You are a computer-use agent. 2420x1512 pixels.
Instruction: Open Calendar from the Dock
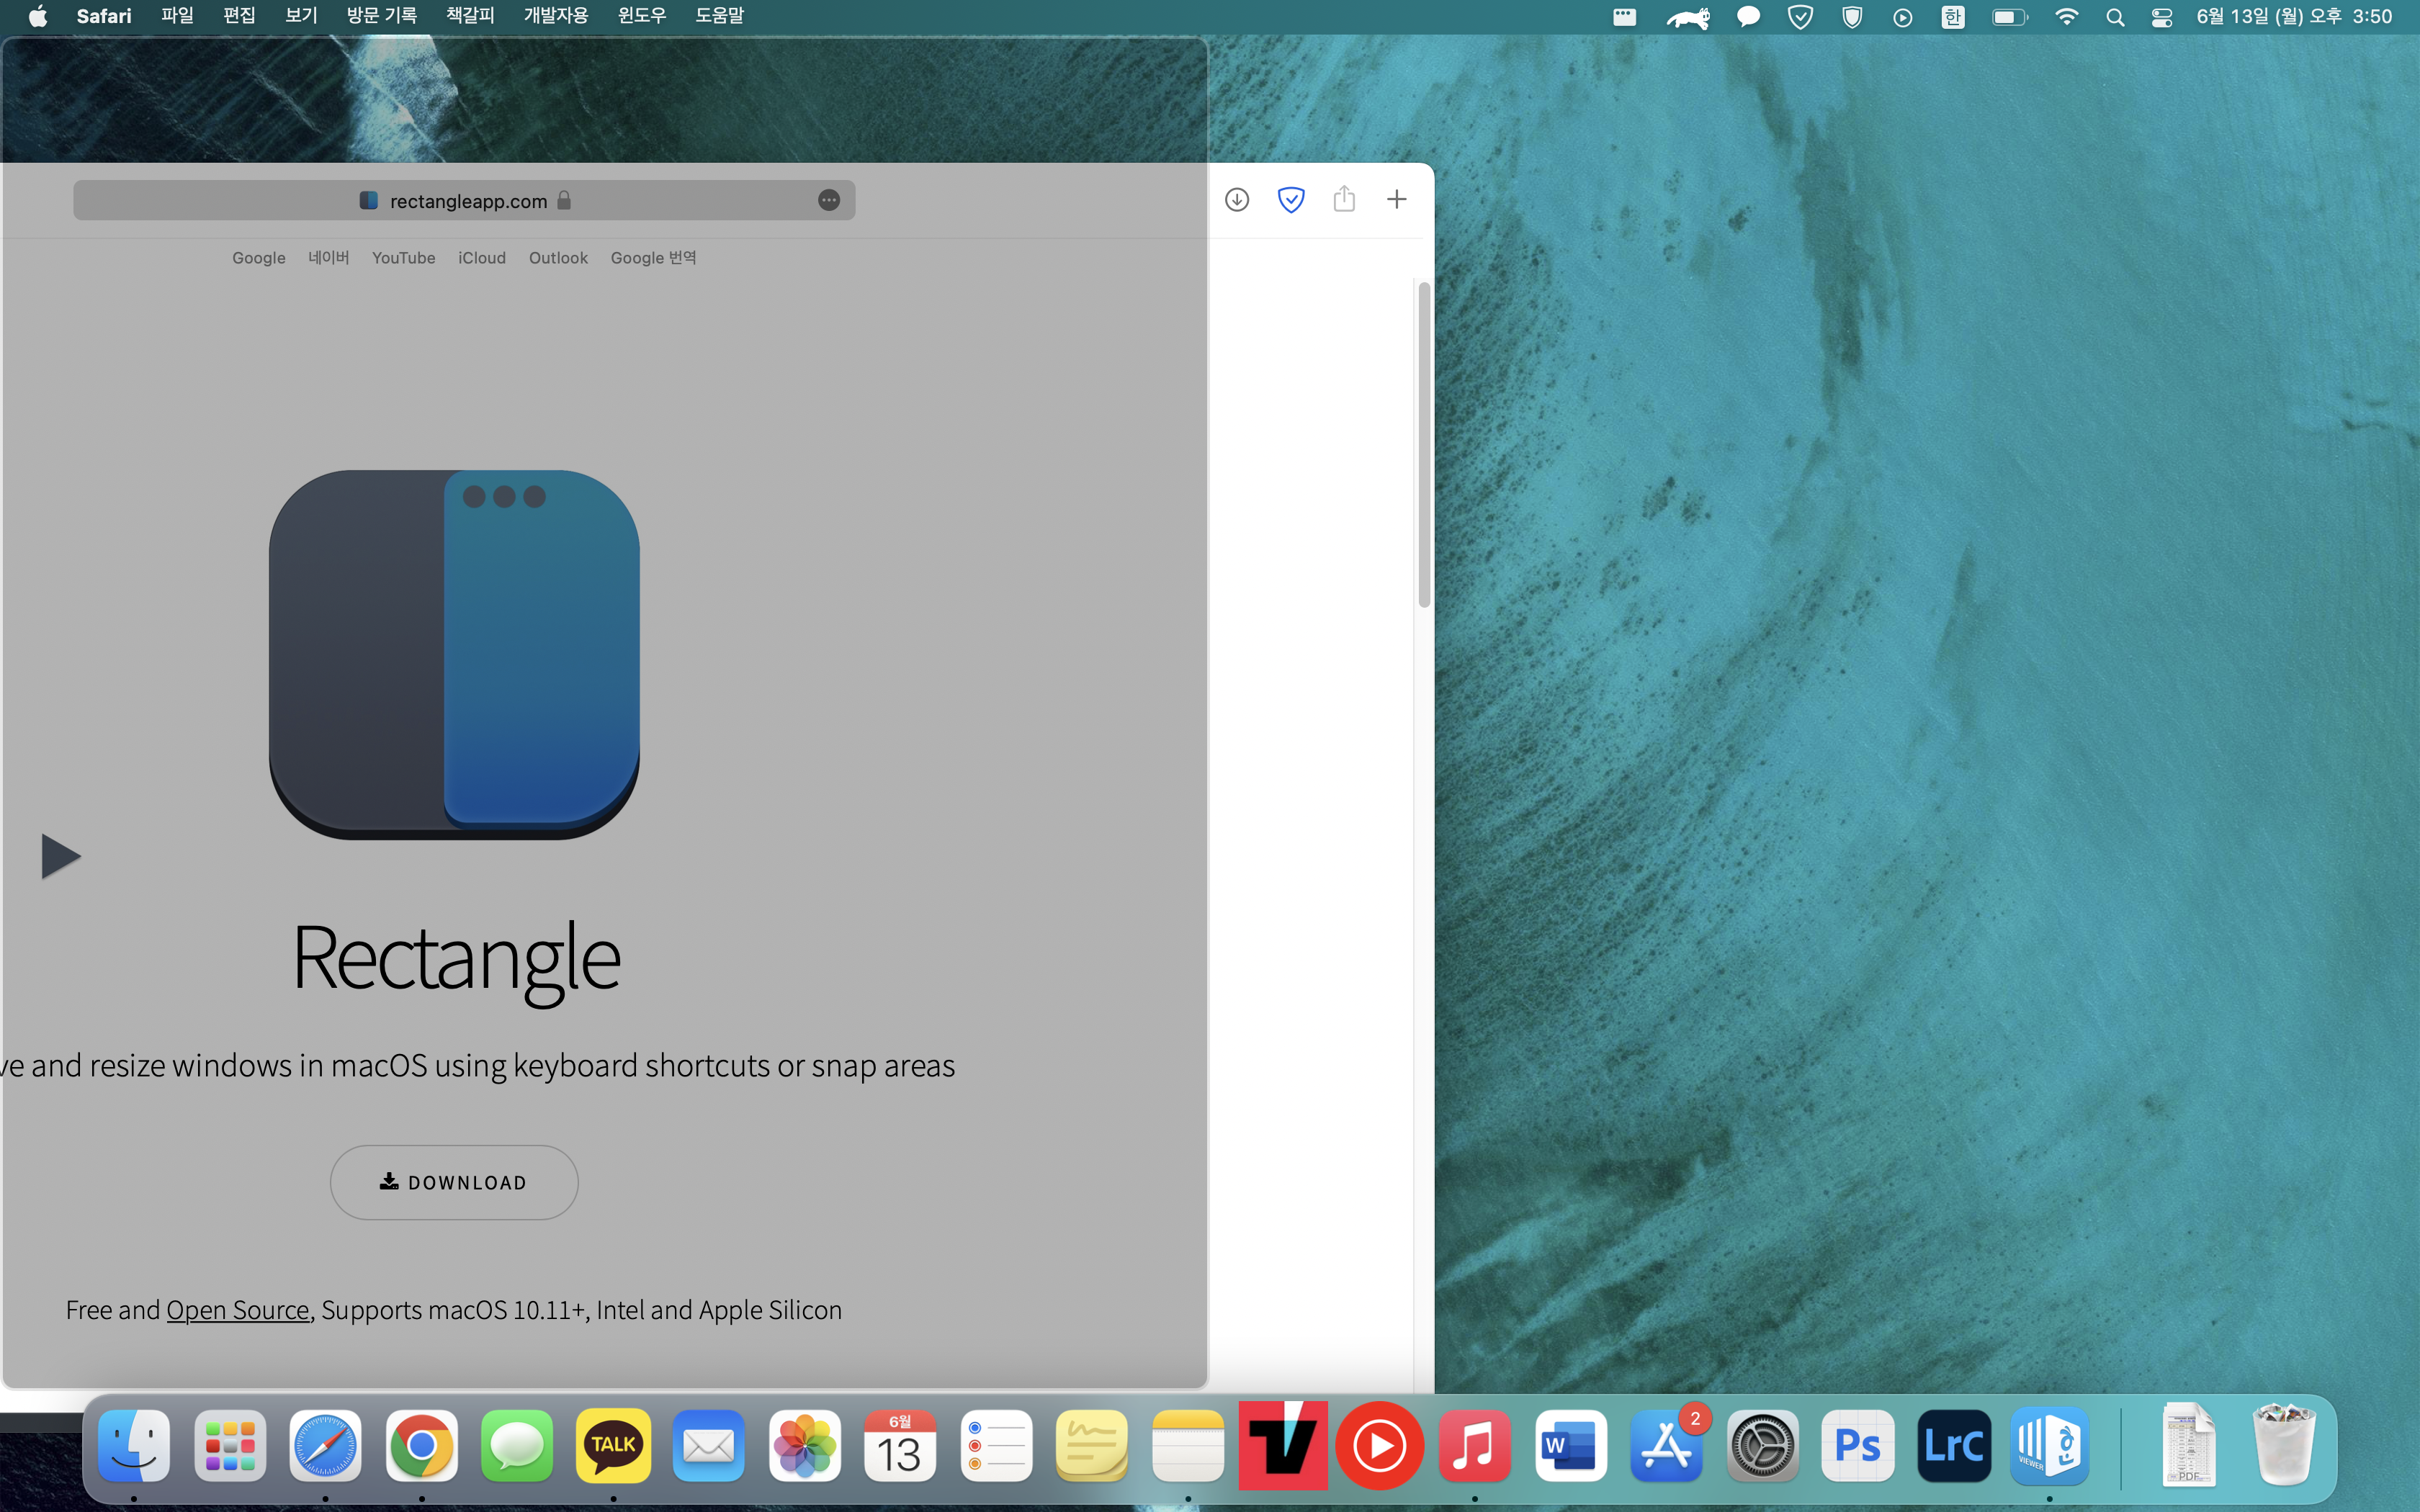pyautogui.click(x=900, y=1445)
